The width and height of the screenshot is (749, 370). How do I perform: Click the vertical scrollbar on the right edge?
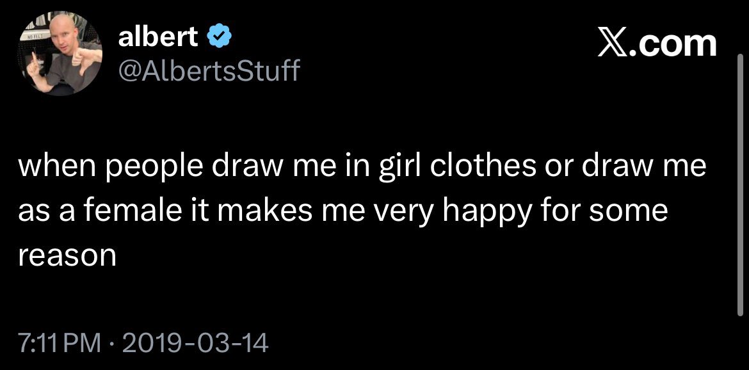coord(741,192)
